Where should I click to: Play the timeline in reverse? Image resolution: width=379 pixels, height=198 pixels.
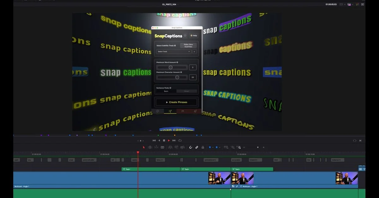(x=159, y=141)
